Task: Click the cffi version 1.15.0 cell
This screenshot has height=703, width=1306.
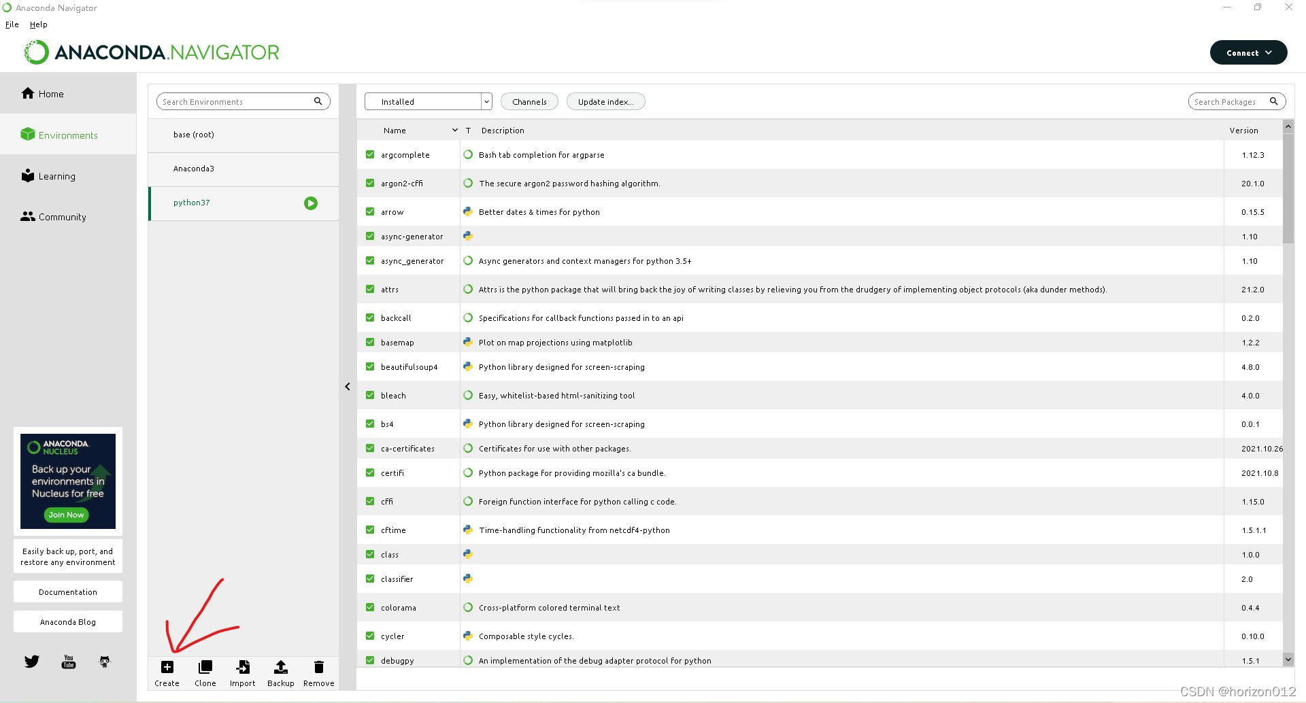Action: pyautogui.click(x=1252, y=501)
